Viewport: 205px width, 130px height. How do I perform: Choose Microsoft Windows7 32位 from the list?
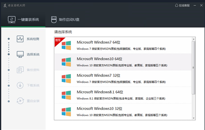123,78
